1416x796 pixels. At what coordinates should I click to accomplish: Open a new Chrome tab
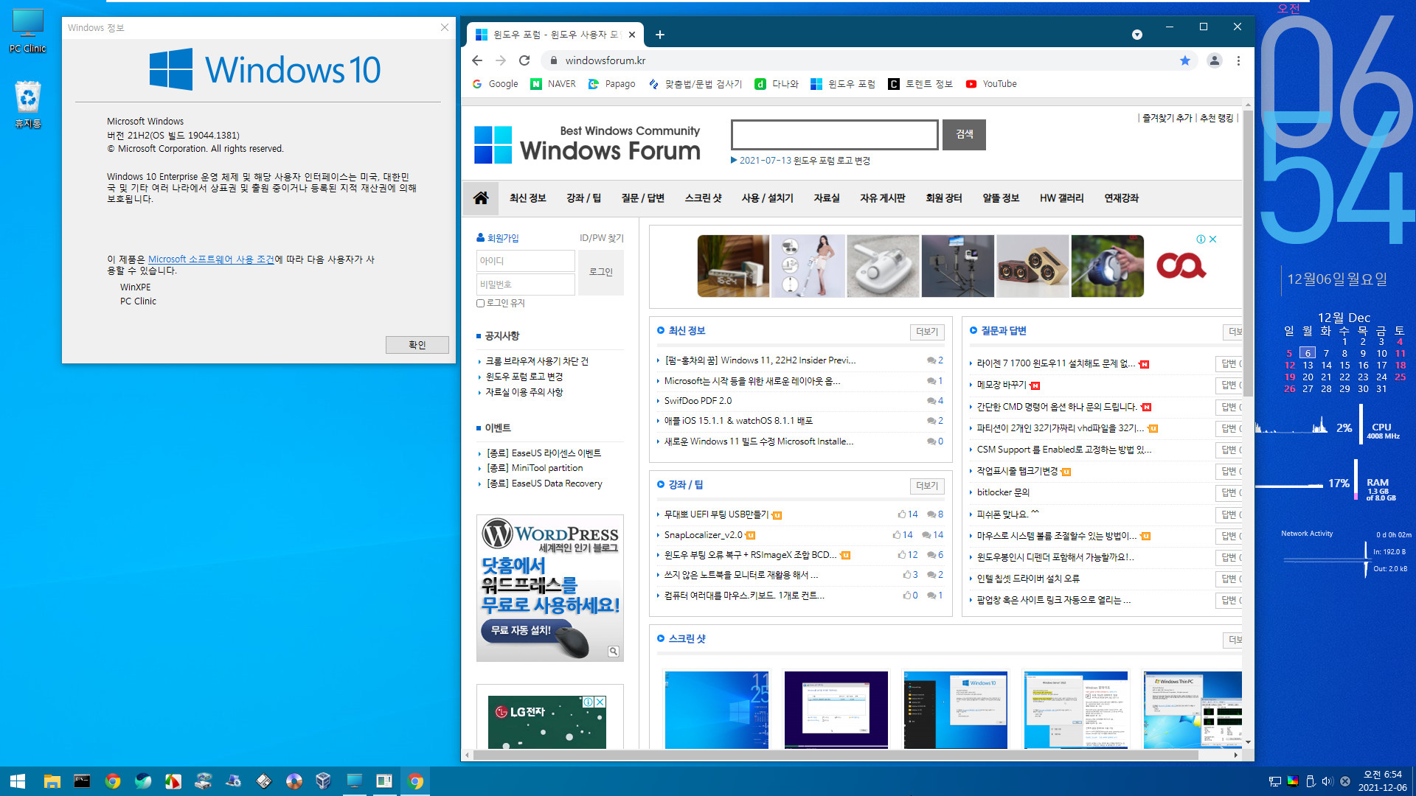(660, 35)
